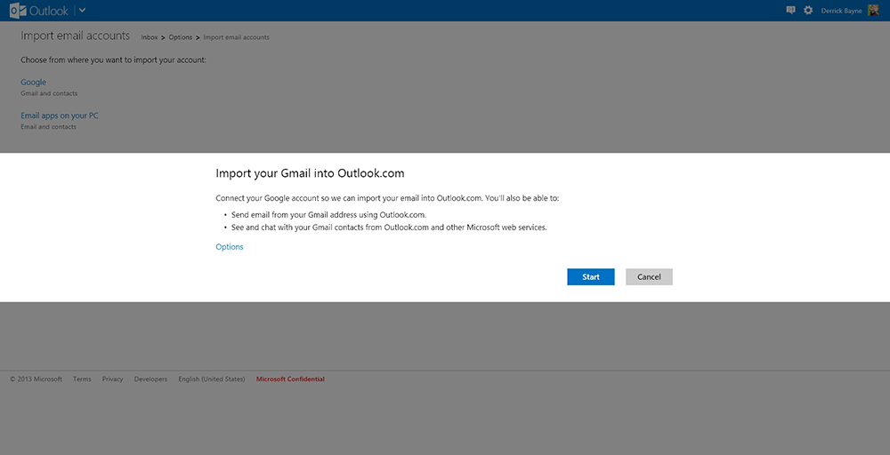Choose Google as the import source
The width and height of the screenshot is (890, 455).
[x=33, y=83]
